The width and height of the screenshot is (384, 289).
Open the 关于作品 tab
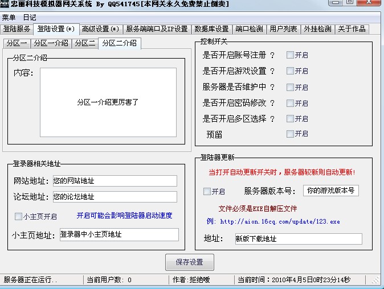352,29
